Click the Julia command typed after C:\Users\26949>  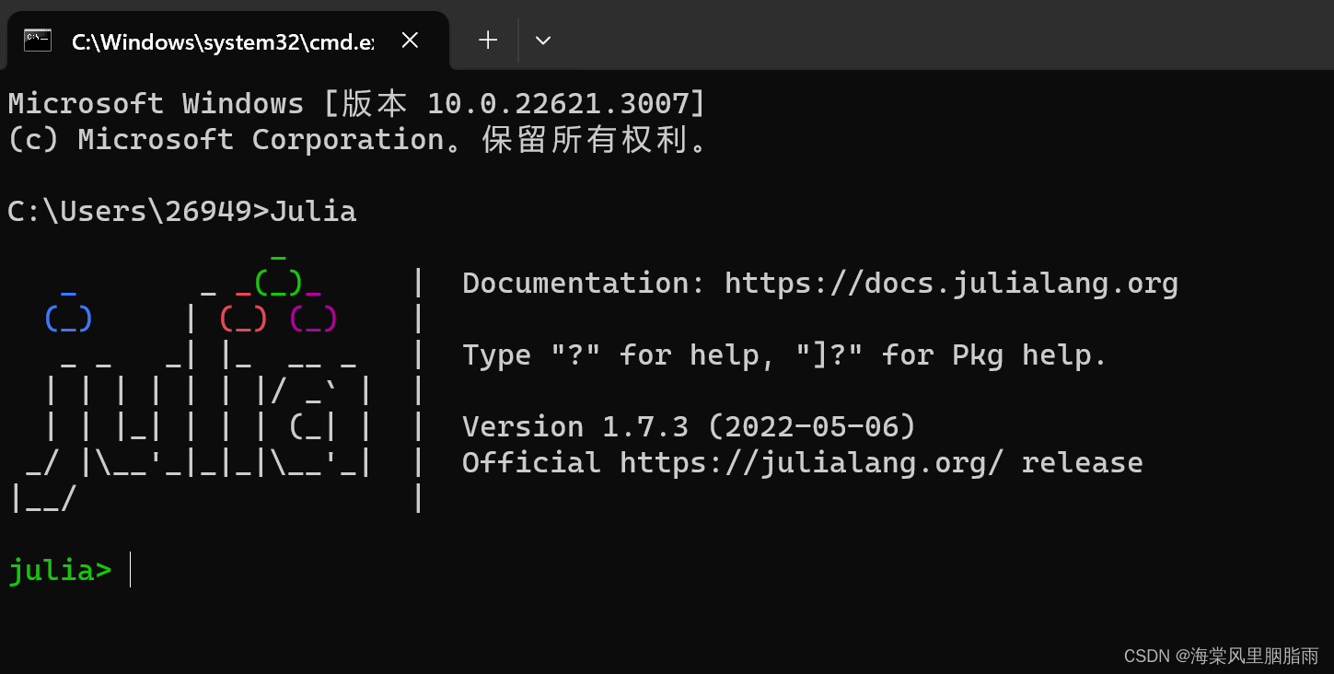(x=313, y=210)
